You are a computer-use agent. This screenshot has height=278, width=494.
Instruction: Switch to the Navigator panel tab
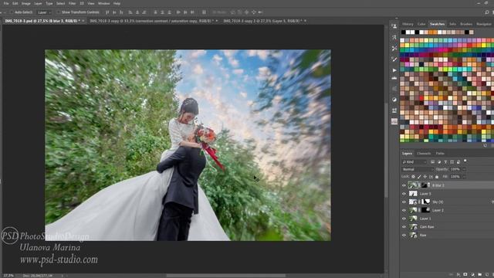484,24
